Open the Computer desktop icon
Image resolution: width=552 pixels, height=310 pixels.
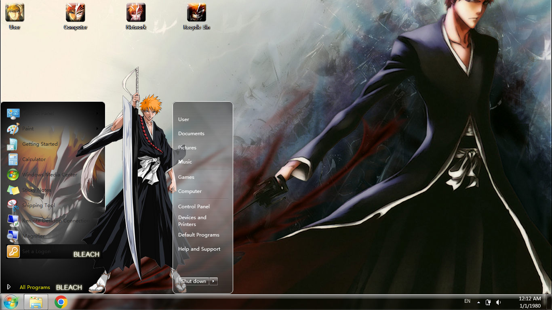tap(76, 16)
